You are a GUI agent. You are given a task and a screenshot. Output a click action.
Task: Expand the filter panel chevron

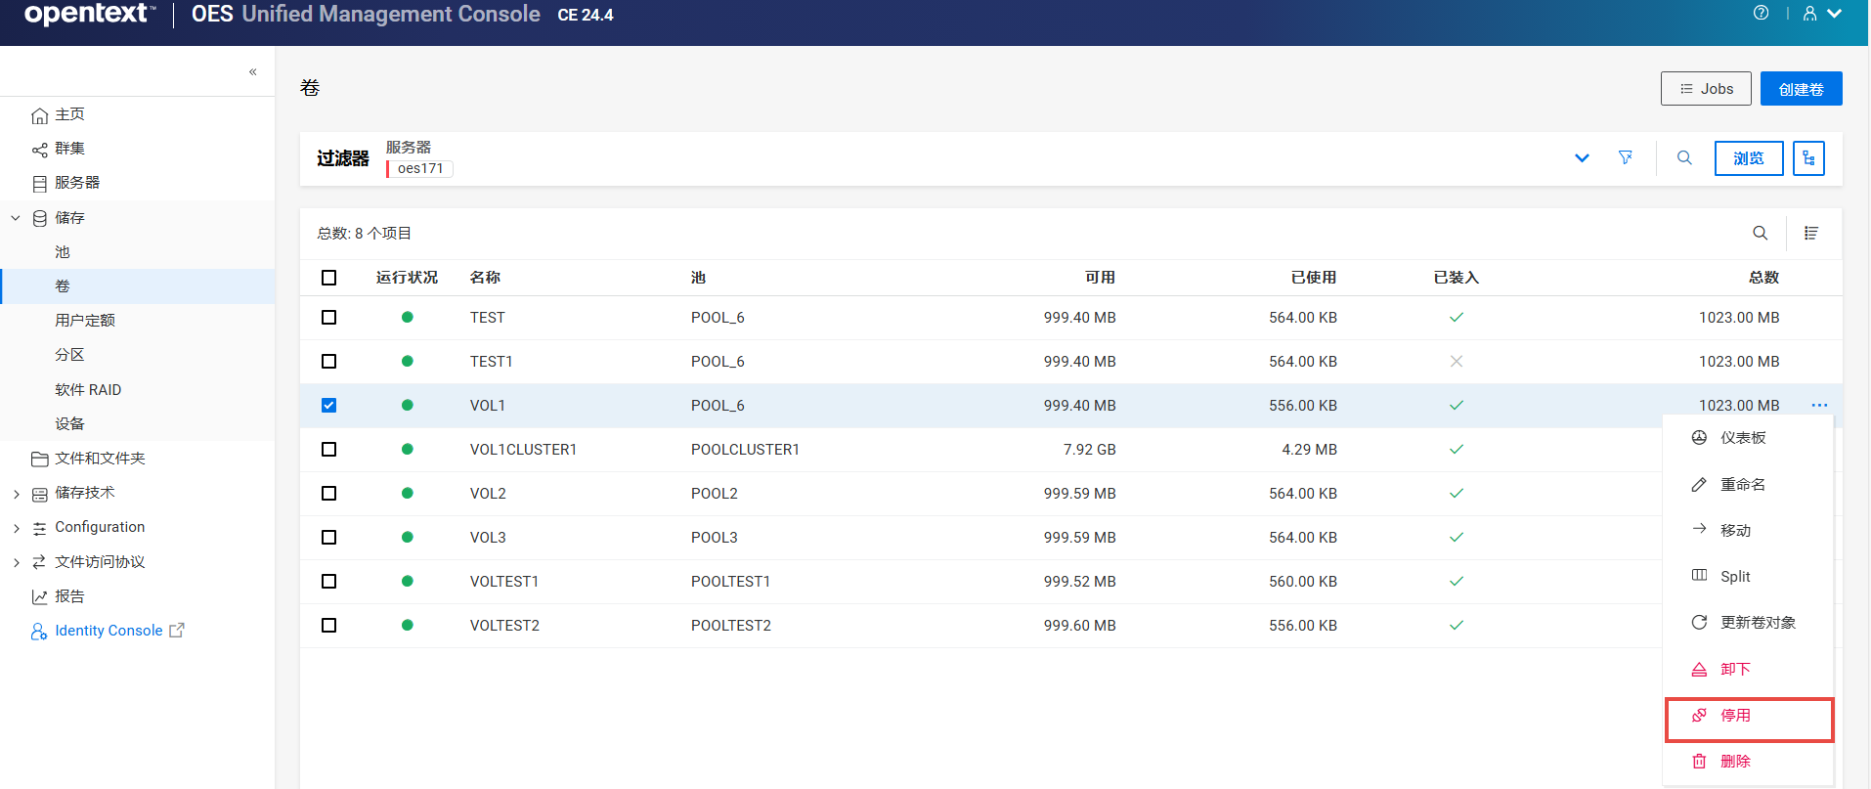click(x=1582, y=158)
